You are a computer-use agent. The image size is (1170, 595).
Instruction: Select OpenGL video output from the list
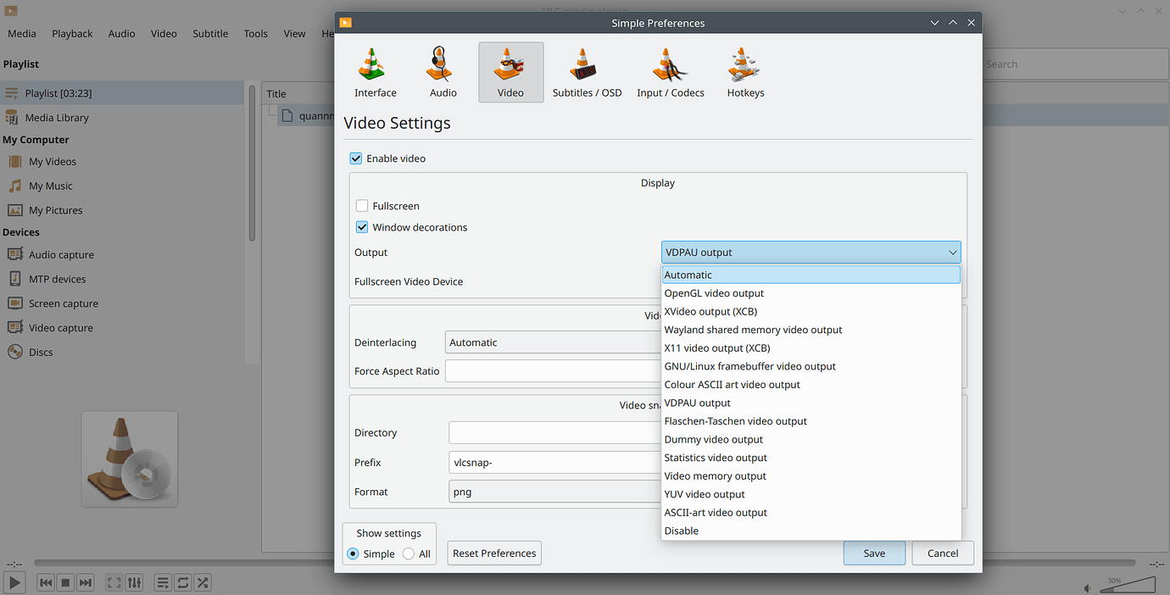(x=714, y=292)
